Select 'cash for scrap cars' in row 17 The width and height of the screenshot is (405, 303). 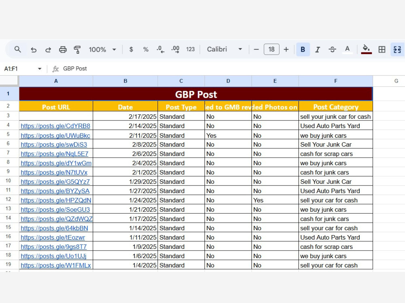(x=336, y=246)
